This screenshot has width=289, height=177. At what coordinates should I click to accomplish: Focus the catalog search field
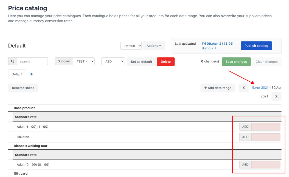(x=32, y=61)
